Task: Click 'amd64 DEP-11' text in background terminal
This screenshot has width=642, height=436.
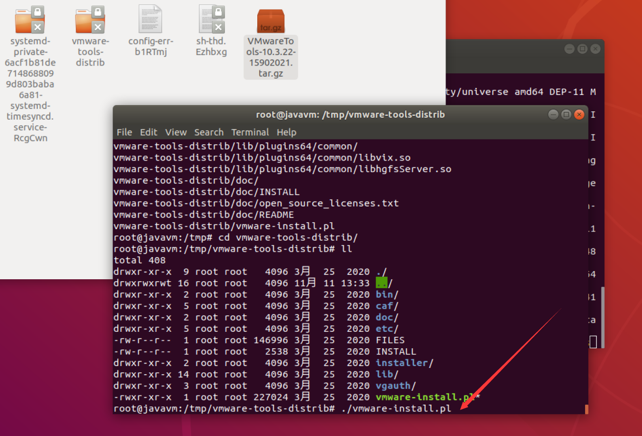Action: point(549,92)
